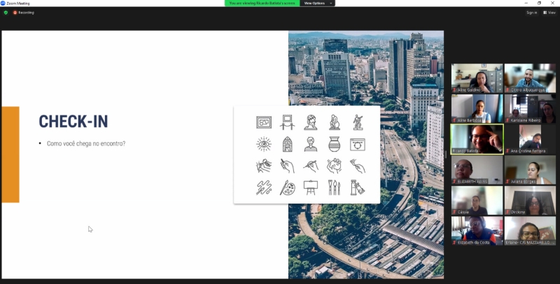Click the red Recording indicator
This screenshot has height=284, width=560.
(x=23, y=13)
